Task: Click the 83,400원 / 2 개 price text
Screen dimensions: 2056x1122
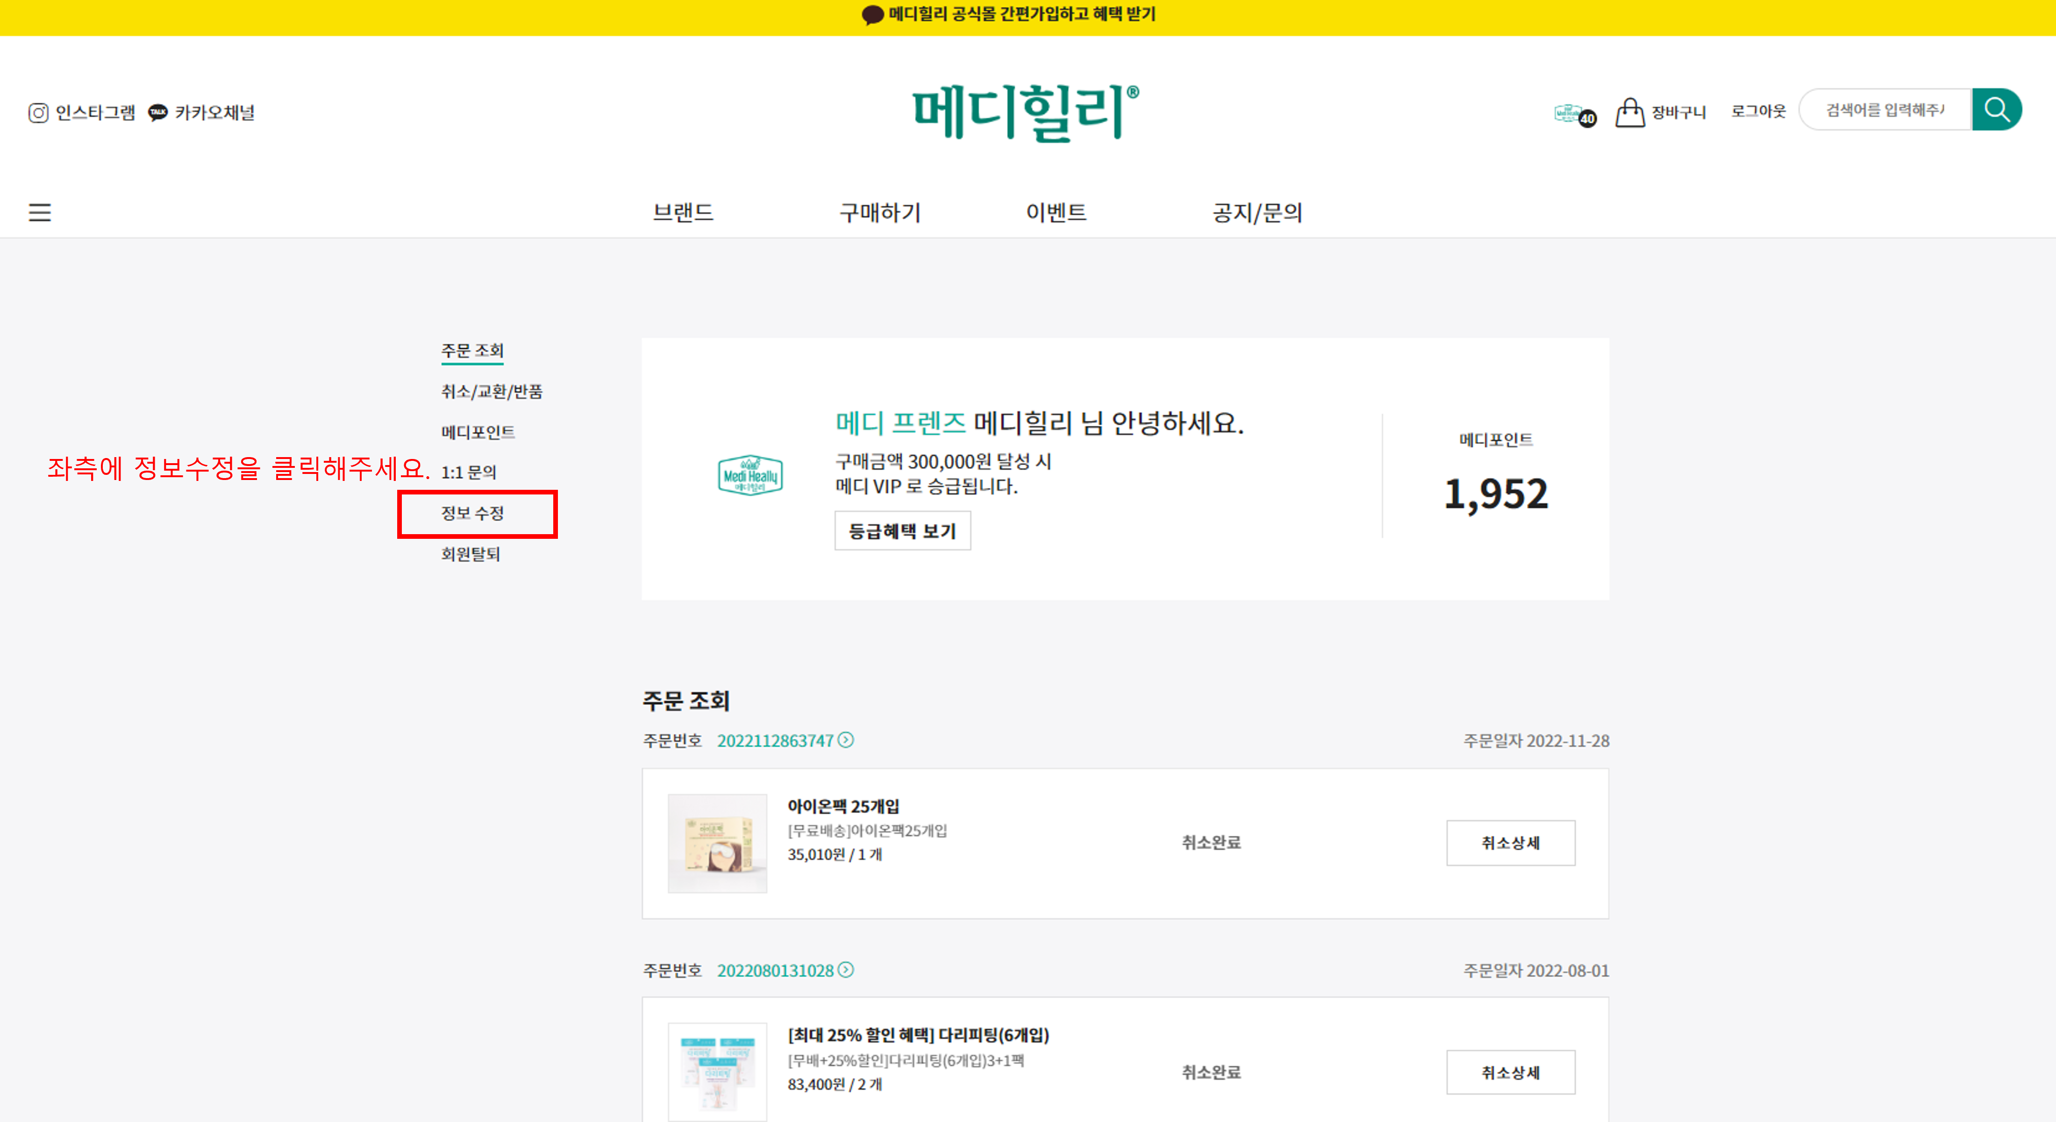Action: pos(835,1084)
